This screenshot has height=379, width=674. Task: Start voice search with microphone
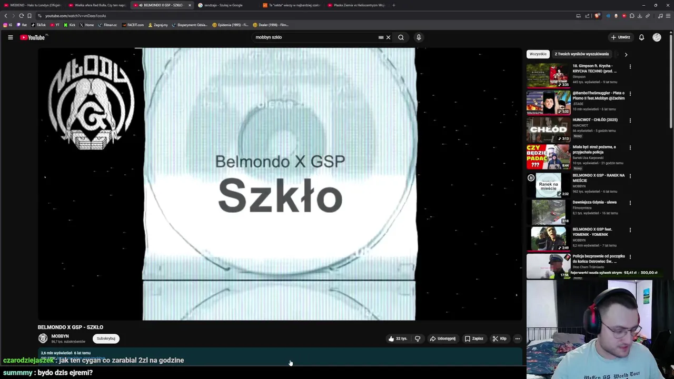tap(419, 37)
